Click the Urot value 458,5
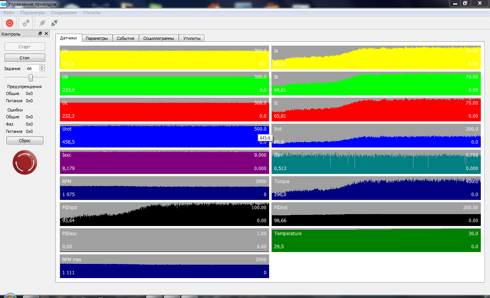Screen dimensions: 490x298 (68, 142)
